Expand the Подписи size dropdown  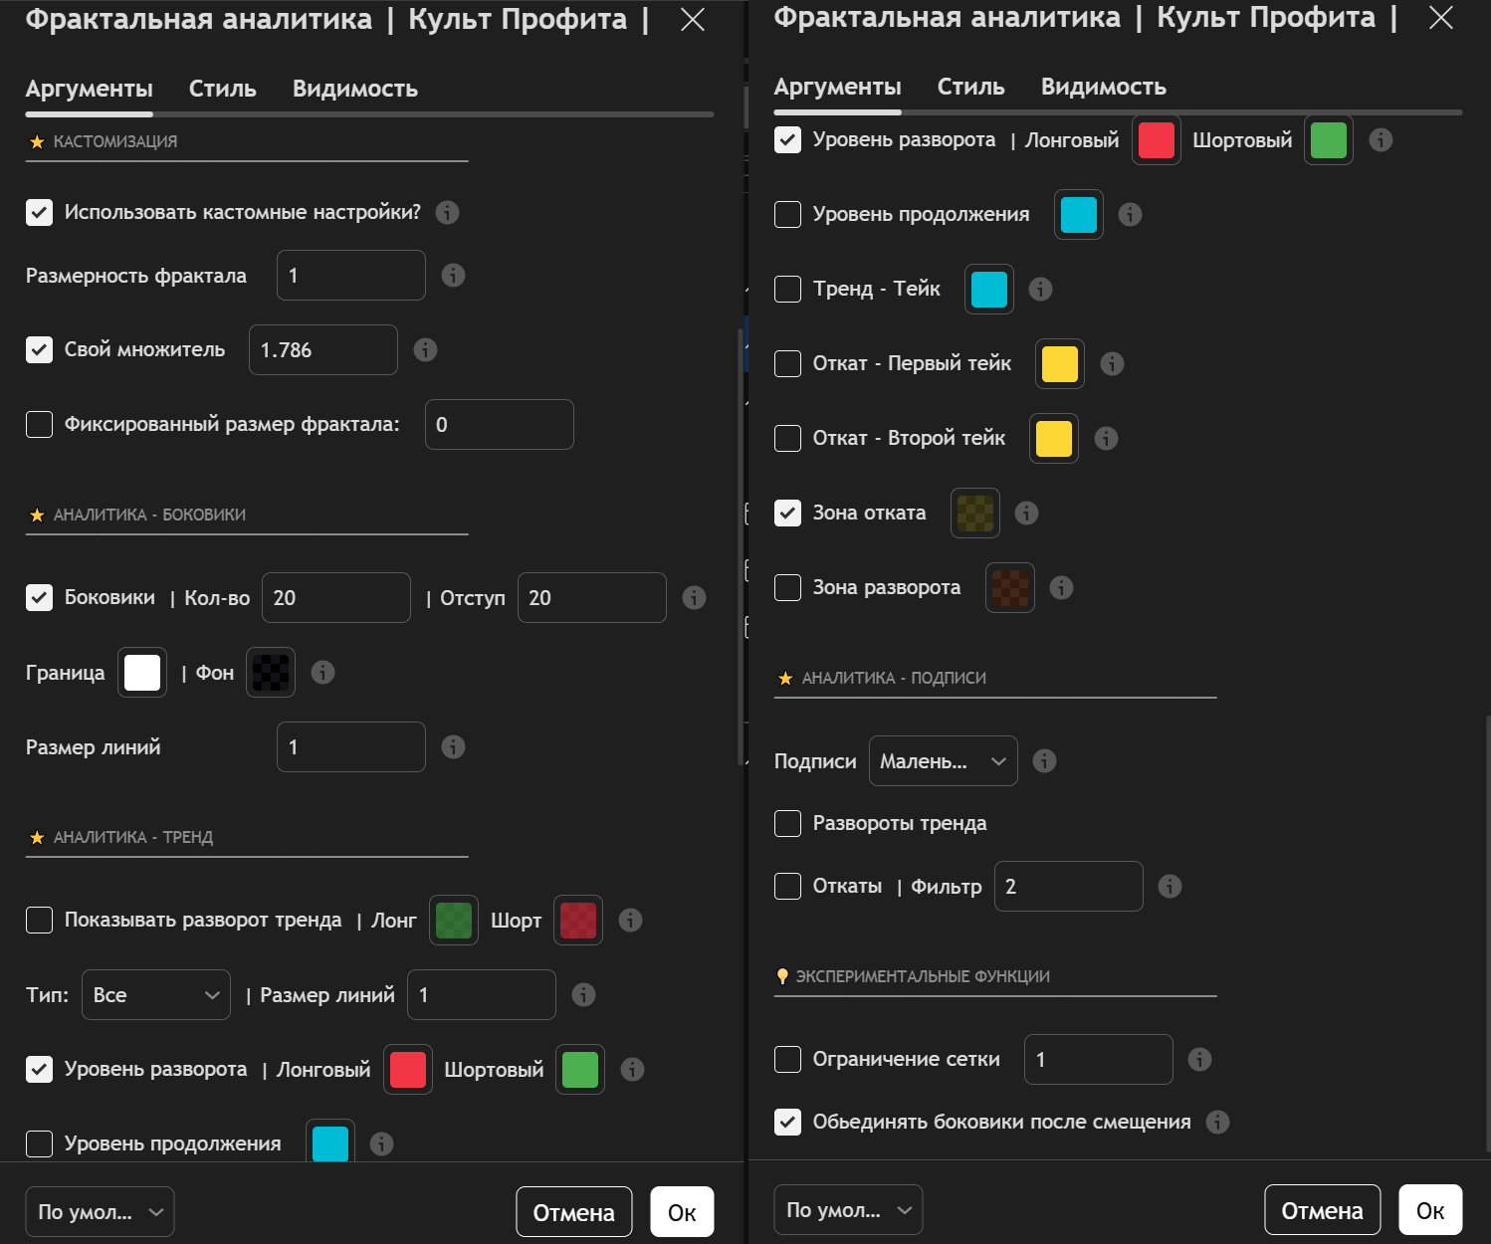(x=943, y=761)
